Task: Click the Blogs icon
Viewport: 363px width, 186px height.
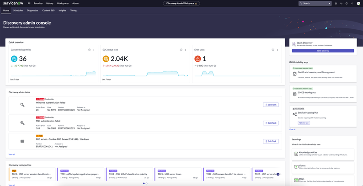Action: 296,180
